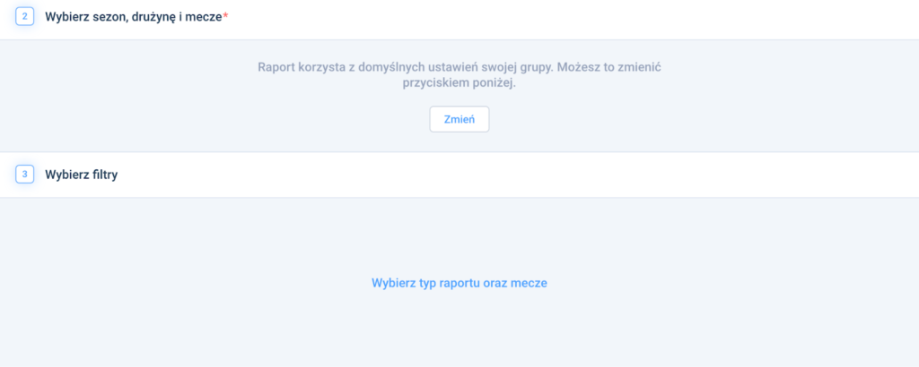
Task: Click the word 'Raport' starting the info message
Action: point(276,67)
